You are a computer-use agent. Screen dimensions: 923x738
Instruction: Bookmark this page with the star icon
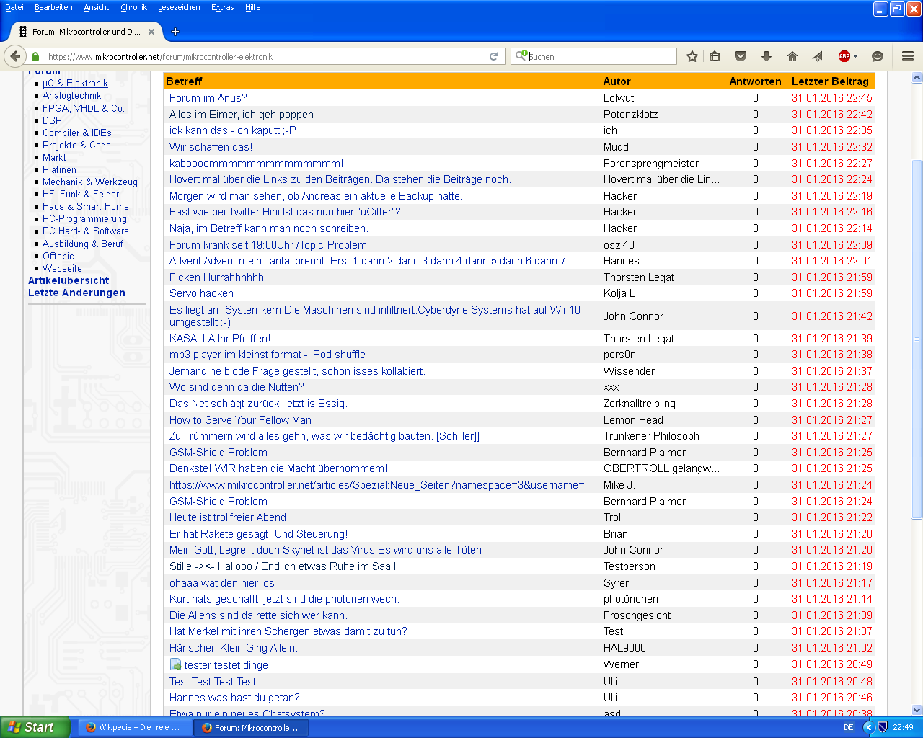coord(692,56)
